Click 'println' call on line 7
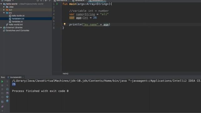The width and height of the screenshot is (201, 113). [75, 24]
